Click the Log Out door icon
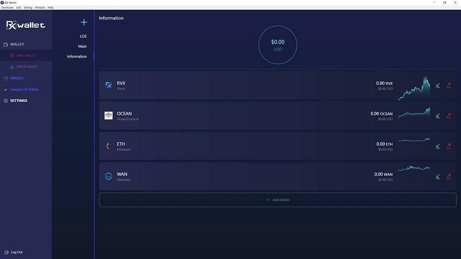461x259 pixels. pyautogui.click(x=6, y=252)
